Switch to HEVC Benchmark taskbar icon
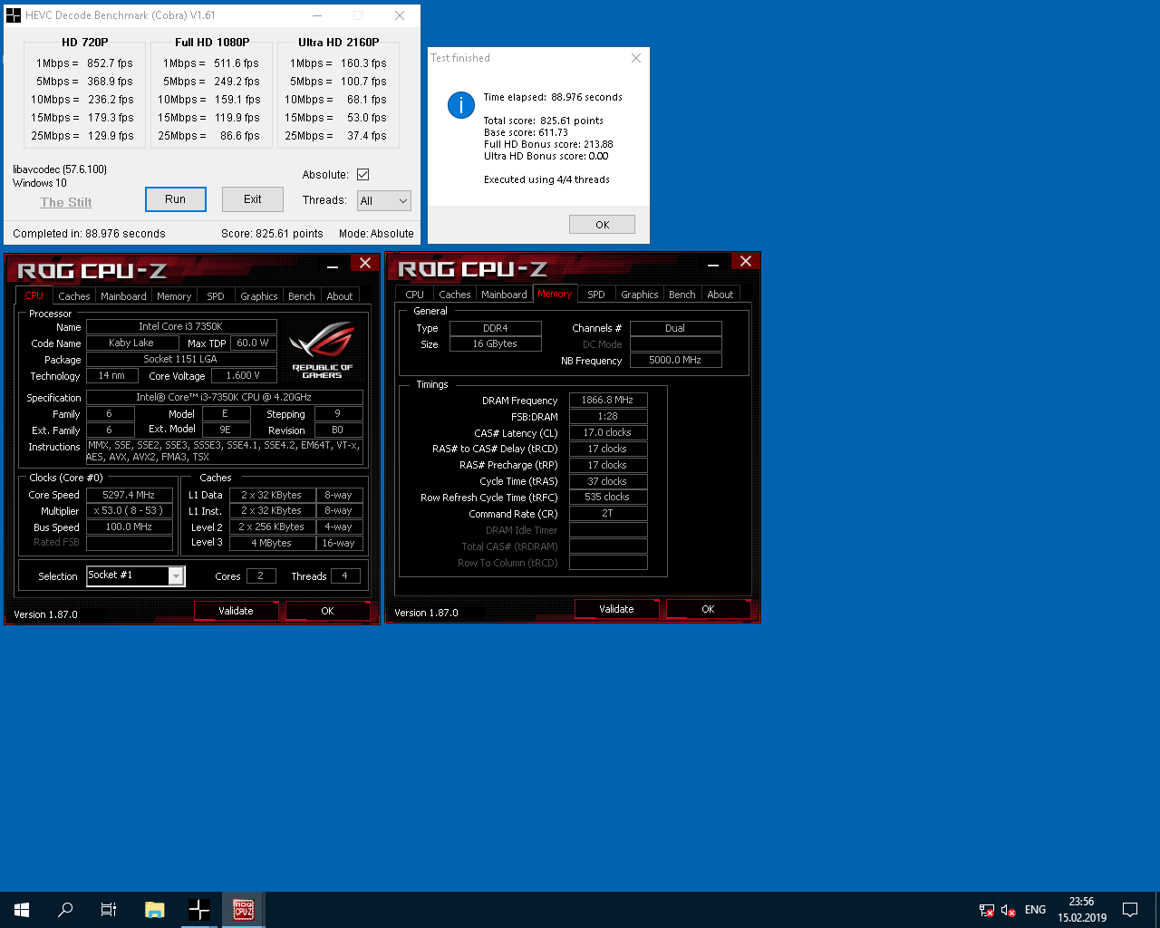 (199, 910)
